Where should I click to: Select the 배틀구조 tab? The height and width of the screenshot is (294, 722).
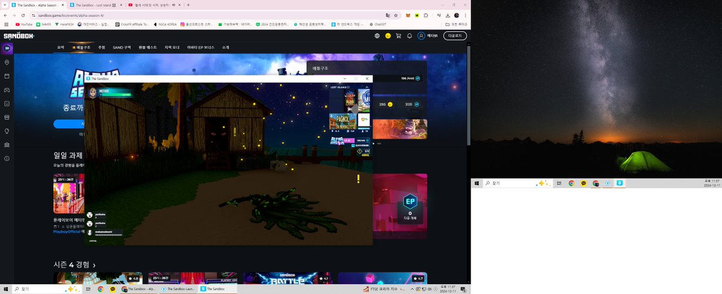click(81, 47)
